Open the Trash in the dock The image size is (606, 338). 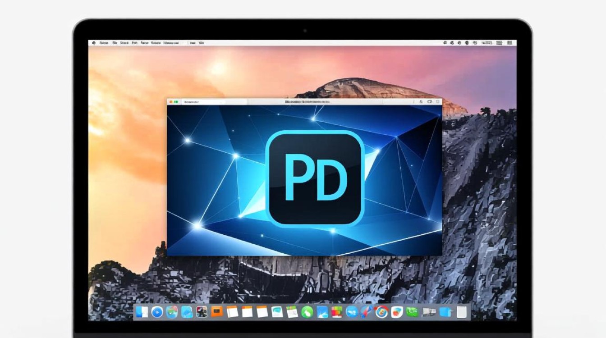[461, 312]
